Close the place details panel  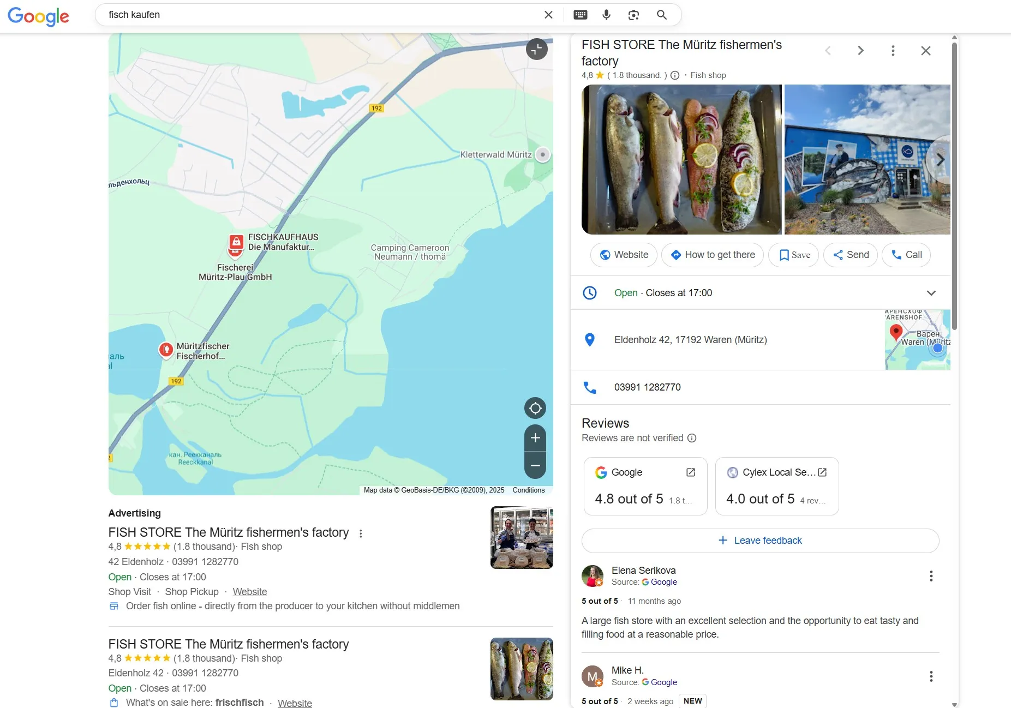pyautogui.click(x=926, y=51)
